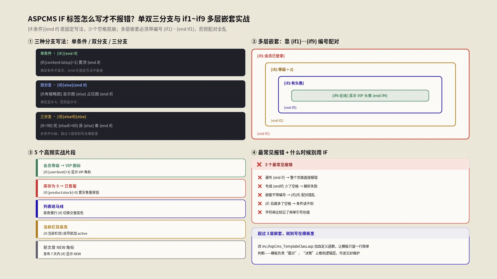Click error text '写成 {endif} 少了空格 → 解析失败'
The image size is (497, 279).
click(x=291, y=186)
